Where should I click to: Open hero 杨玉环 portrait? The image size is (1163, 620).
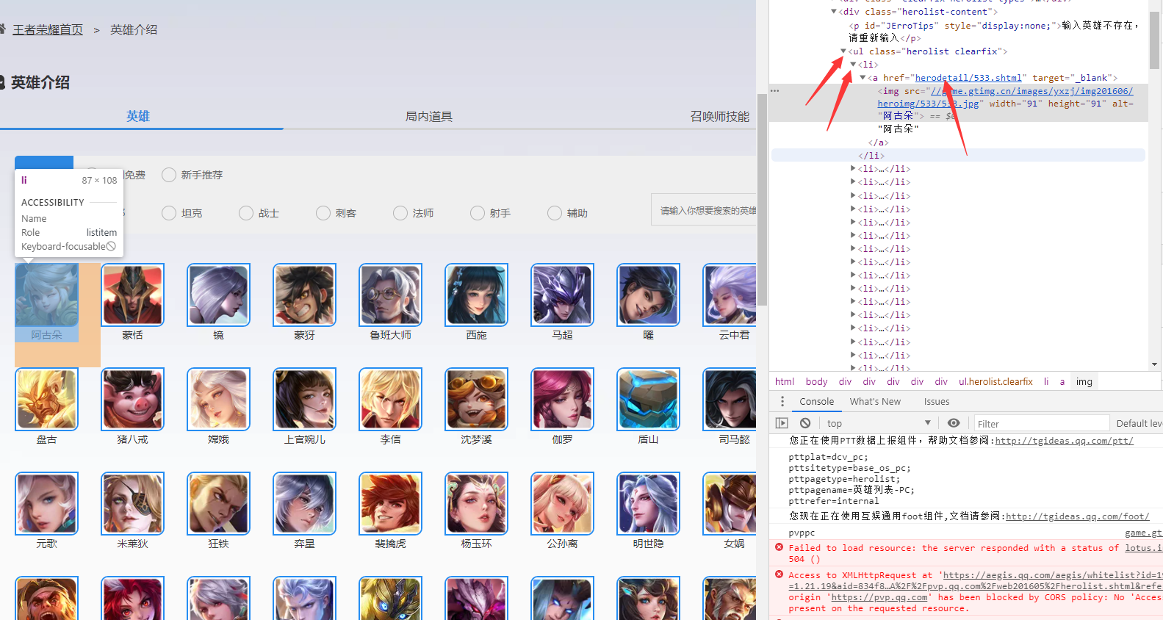coord(476,503)
